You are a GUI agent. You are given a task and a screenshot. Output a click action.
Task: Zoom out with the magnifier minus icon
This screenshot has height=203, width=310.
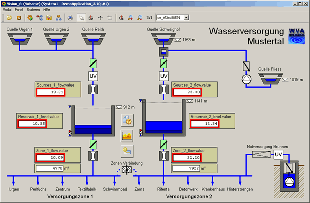tap(140, 18)
